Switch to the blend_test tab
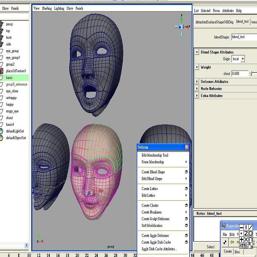This screenshot has width=257, height=257. [242, 21]
